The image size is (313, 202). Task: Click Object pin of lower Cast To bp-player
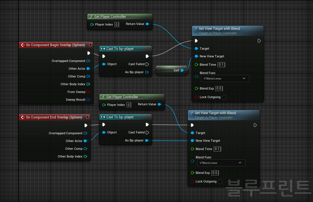(104, 133)
